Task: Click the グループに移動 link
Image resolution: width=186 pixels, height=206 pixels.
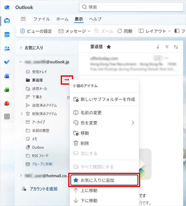Action: point(42,164)
